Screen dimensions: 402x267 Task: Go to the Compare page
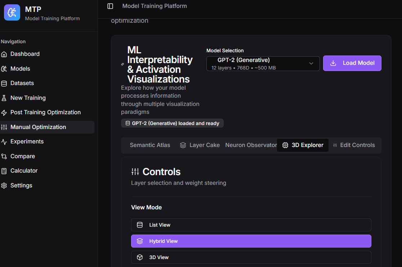pyautogui.click(x=23, y=156)
